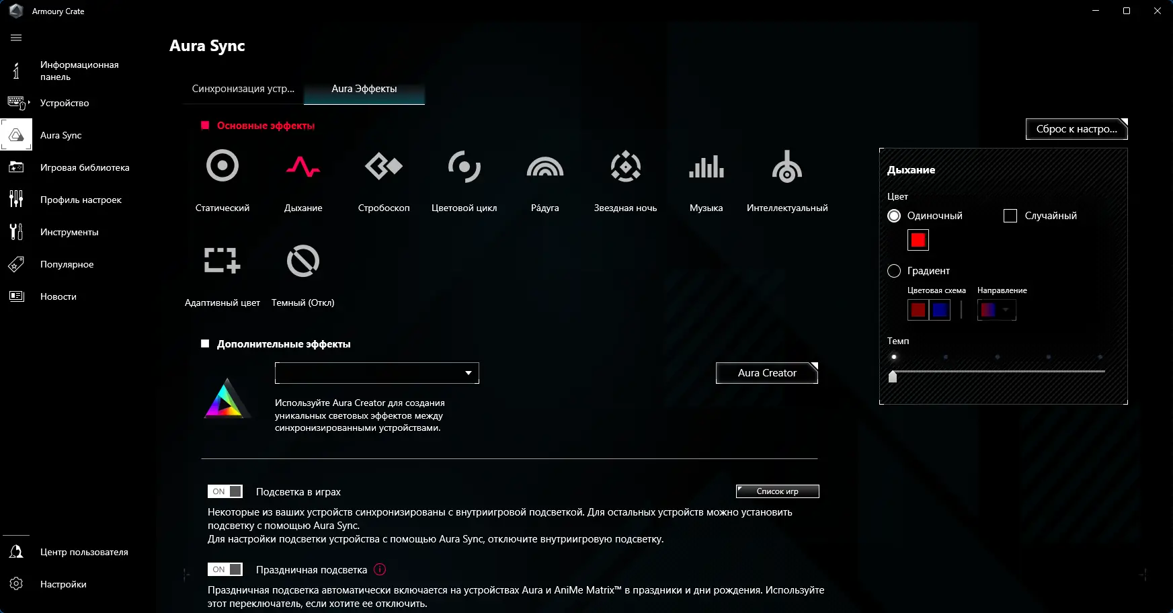The width and height of the screenshot is (1173, 613).
Task: Open the Список игр games list
Action: tap(778, 491)
